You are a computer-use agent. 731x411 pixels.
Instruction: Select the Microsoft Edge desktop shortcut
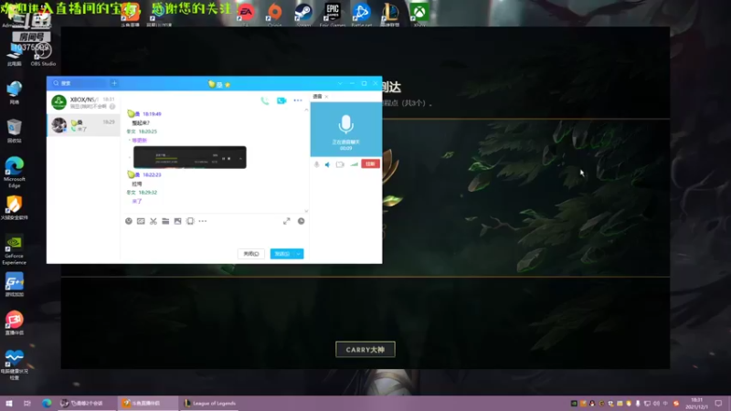click(x=15, y=173)
